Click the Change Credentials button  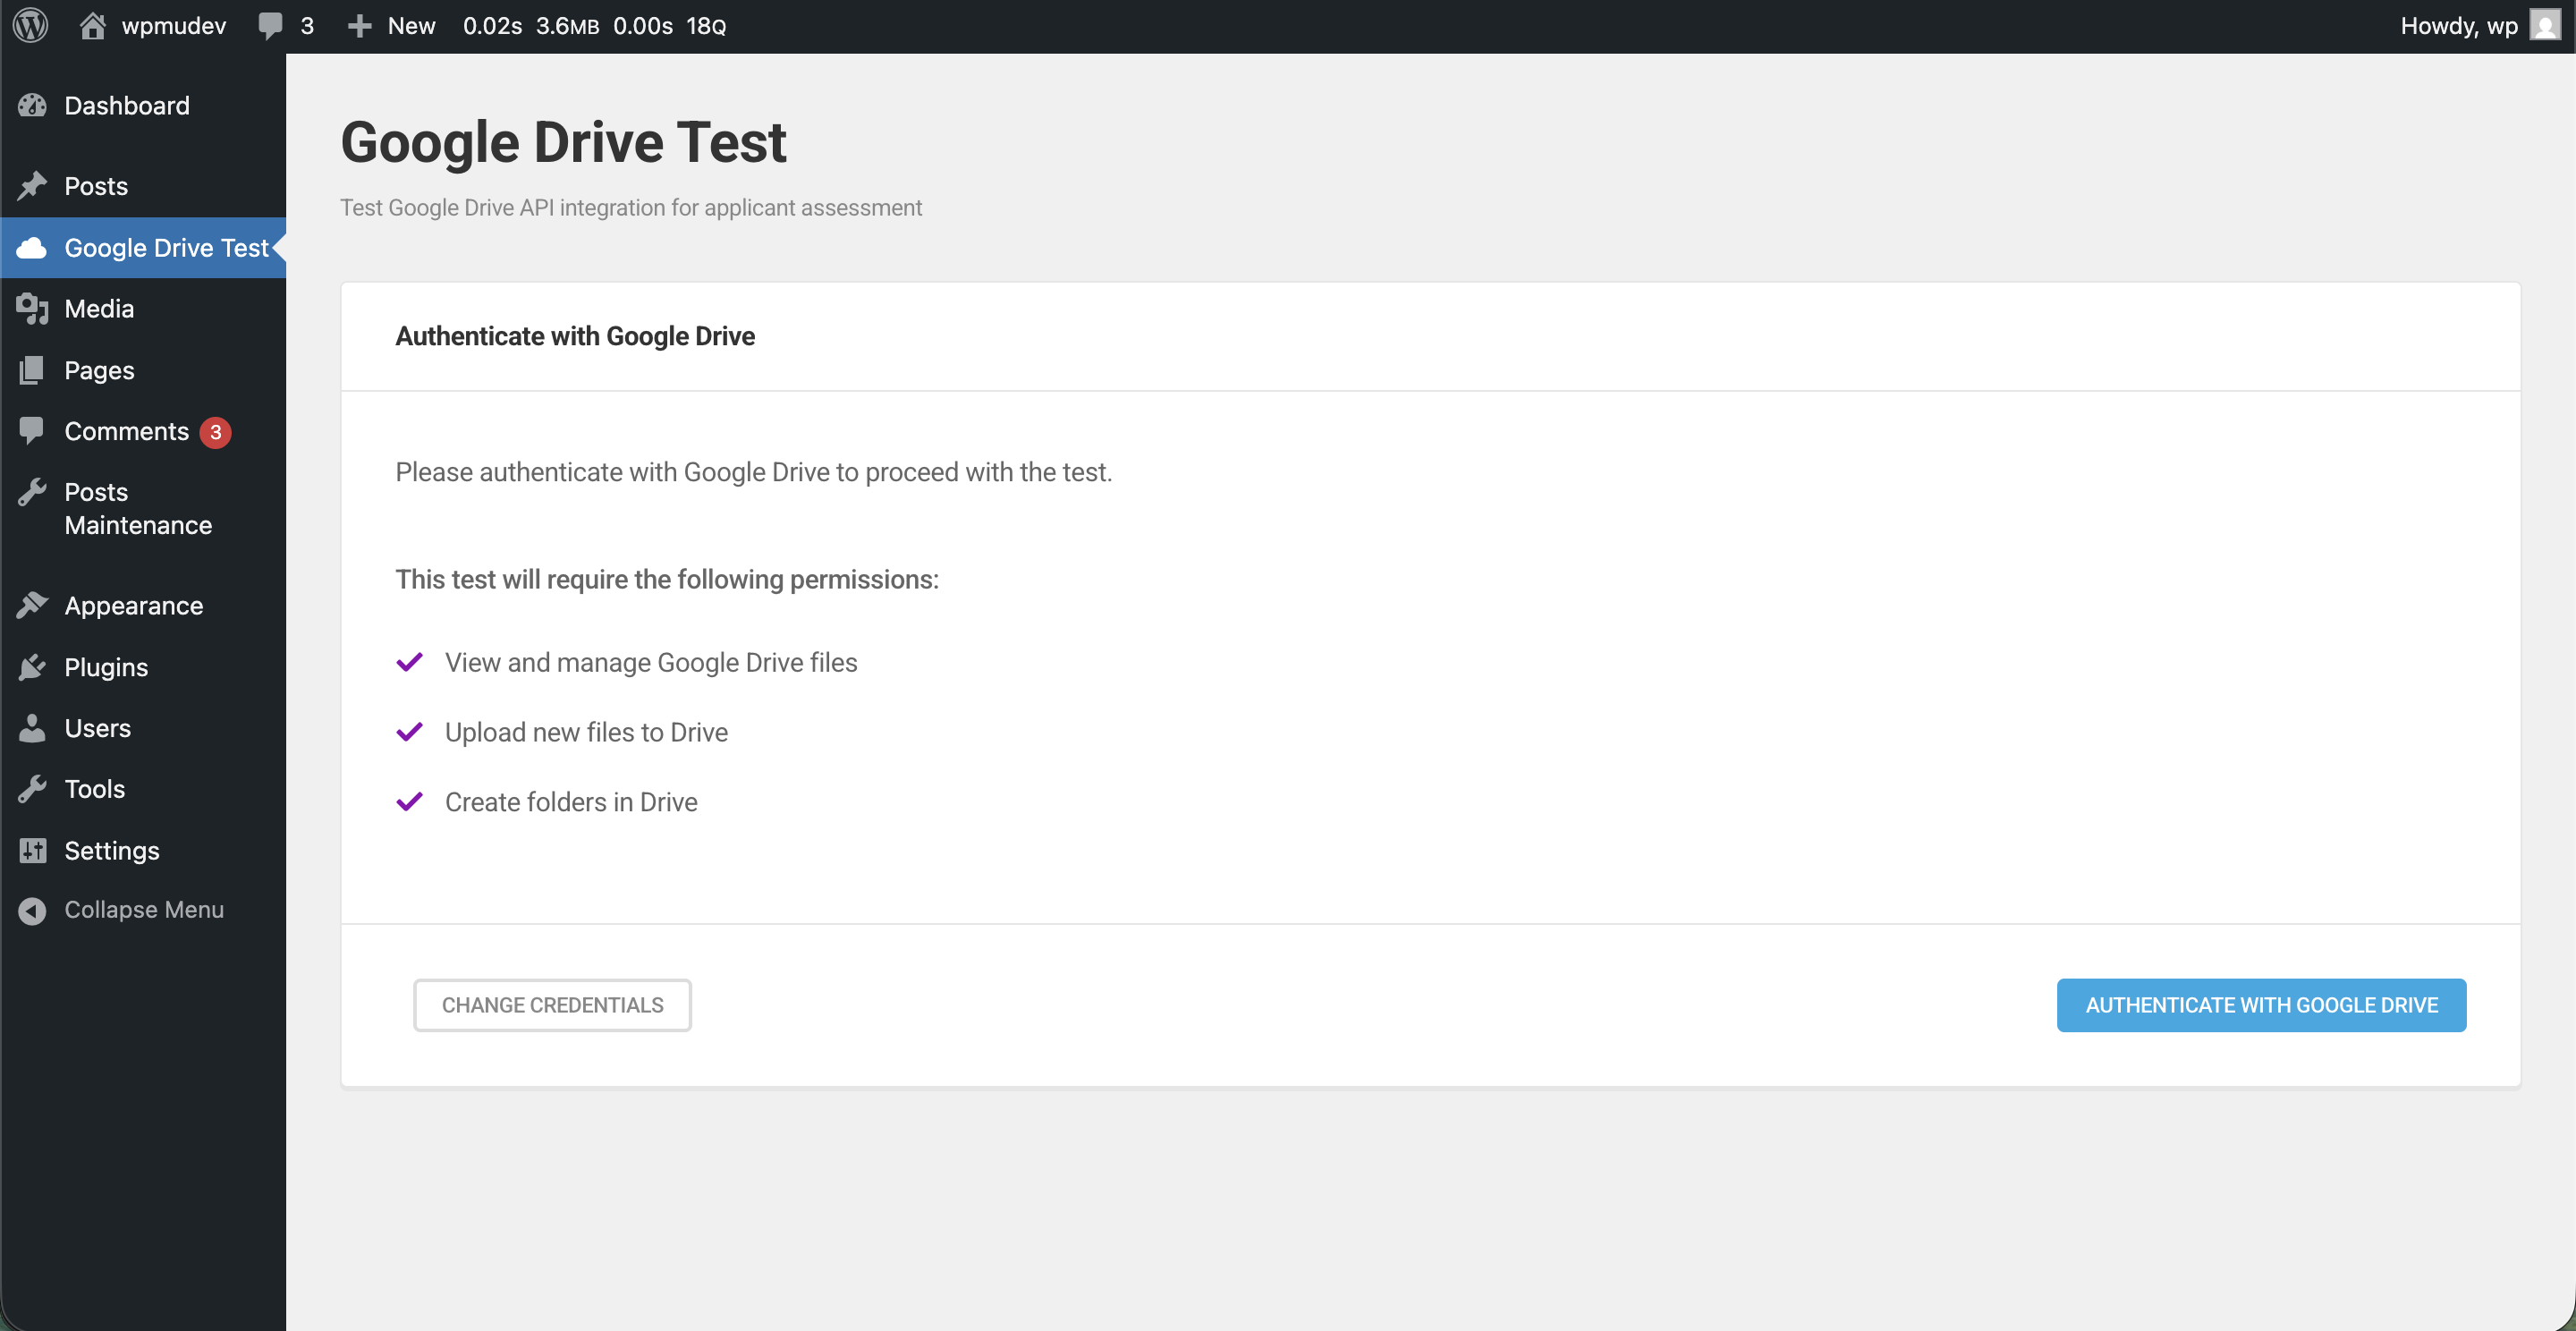[x=552, y=1005]
